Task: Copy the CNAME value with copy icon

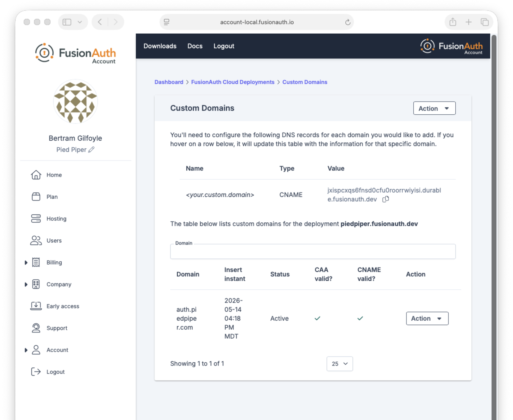Action: click(386, 199)
